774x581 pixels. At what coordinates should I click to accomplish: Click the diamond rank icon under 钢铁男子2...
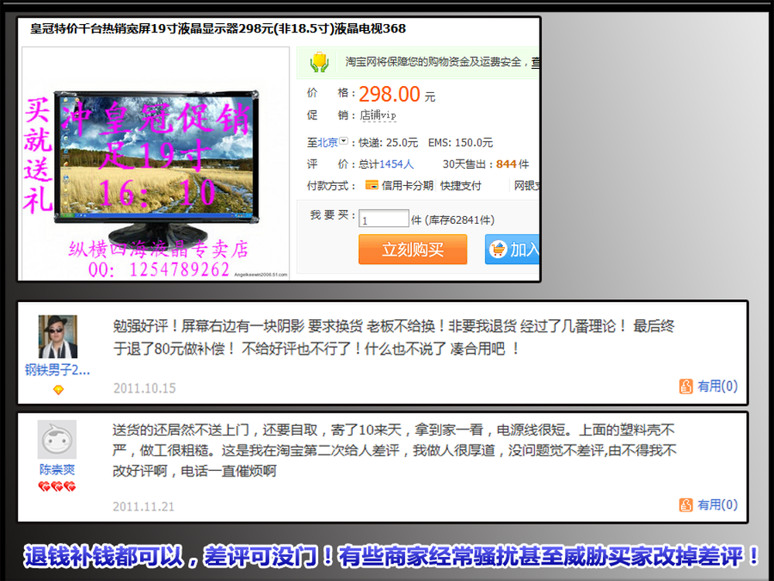click(58, 390)
